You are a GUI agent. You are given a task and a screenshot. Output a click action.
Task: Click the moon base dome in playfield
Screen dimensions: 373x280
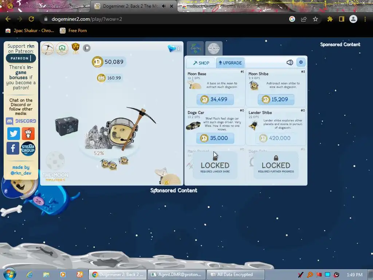(x=168, y=177)
